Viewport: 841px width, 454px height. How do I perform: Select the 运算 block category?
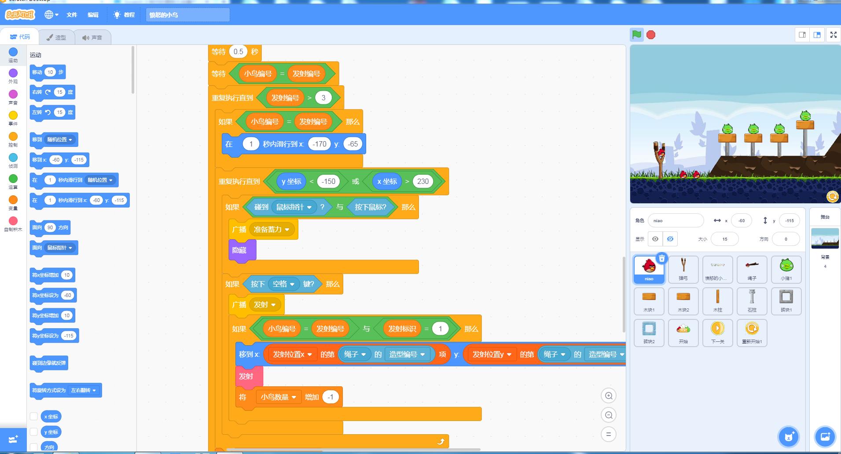[13, 182]
